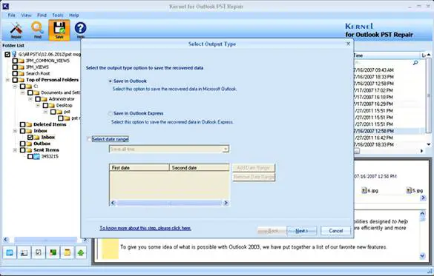This screenshot has height=276, width=434.
Task: Collapse the Administrator tree node
Action: point(30,99)
